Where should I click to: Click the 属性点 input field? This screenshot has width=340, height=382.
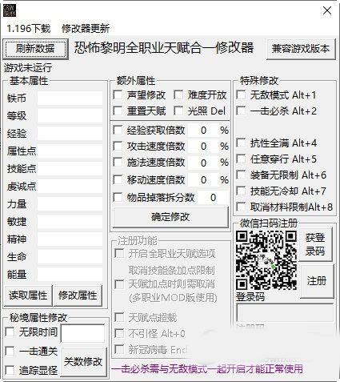70,151
